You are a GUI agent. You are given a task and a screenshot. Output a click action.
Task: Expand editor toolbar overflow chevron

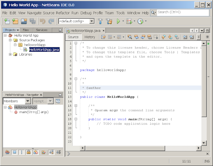198,37
